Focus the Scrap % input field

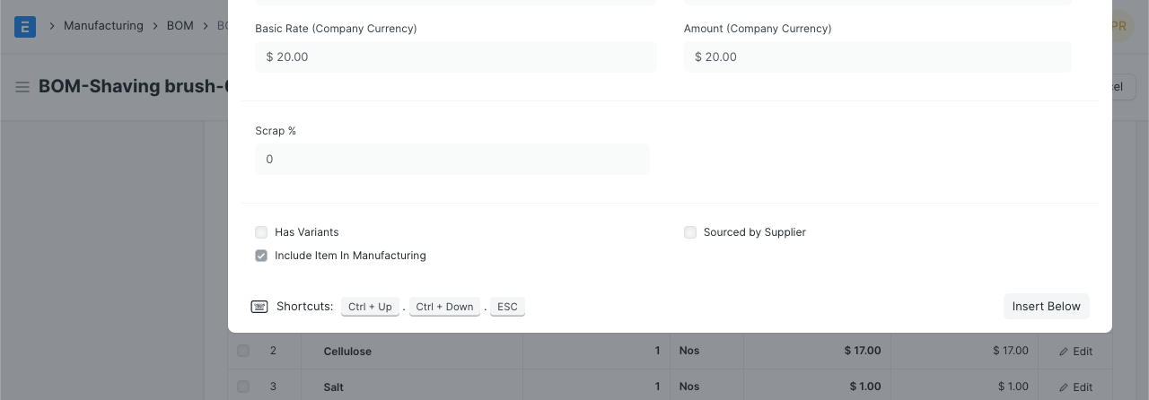click(452, 160)
